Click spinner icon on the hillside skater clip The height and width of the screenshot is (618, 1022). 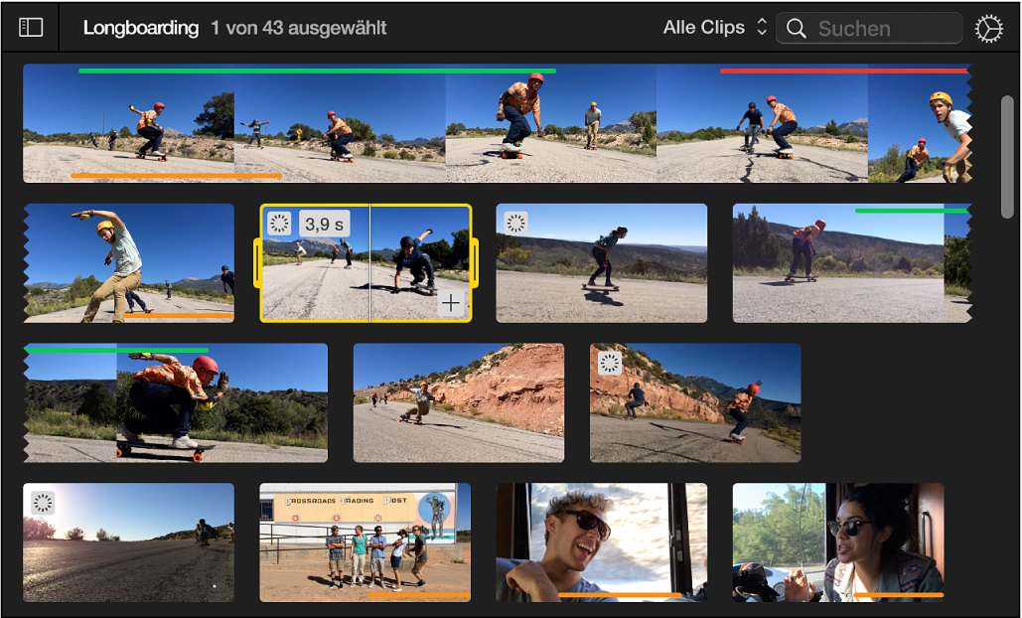click(x=515, y=223)
